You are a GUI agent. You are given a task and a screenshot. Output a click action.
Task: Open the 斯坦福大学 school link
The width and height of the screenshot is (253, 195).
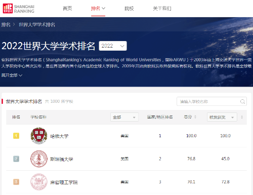click(x=62, y=159)
